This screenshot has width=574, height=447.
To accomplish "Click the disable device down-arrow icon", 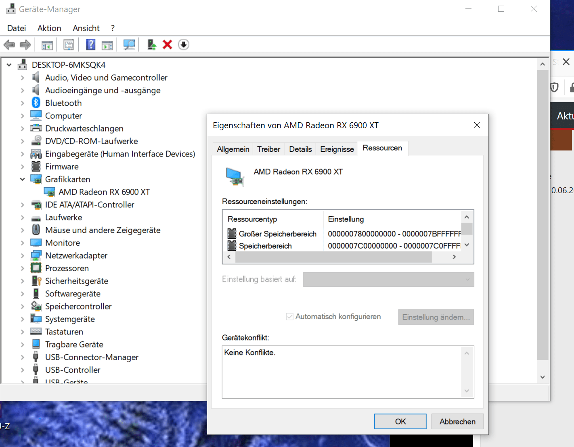I will coord(184,45).
